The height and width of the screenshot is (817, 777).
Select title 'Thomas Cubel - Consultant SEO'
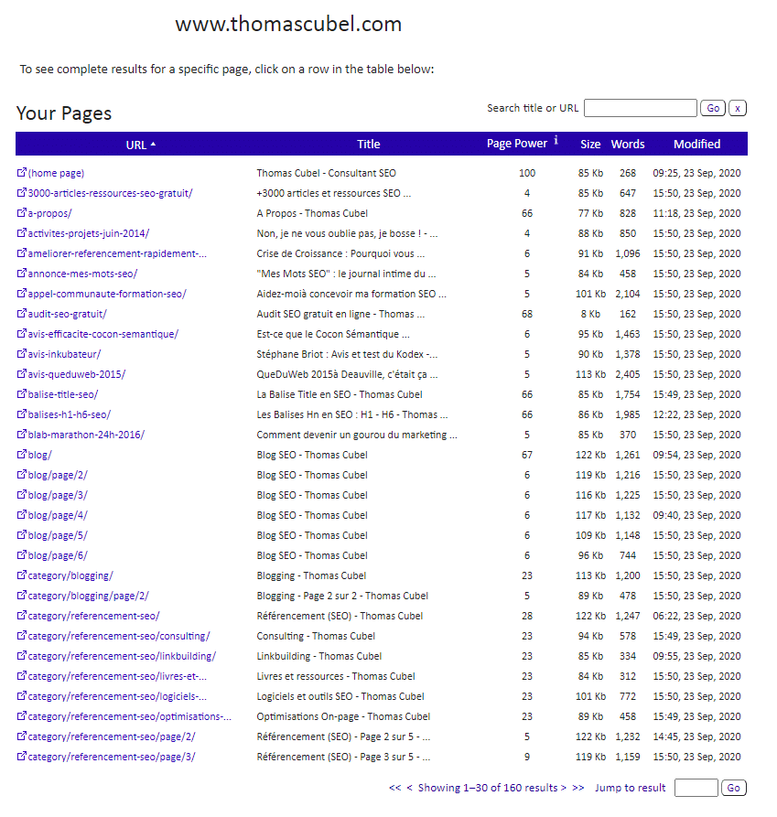(x=326, y=173)
